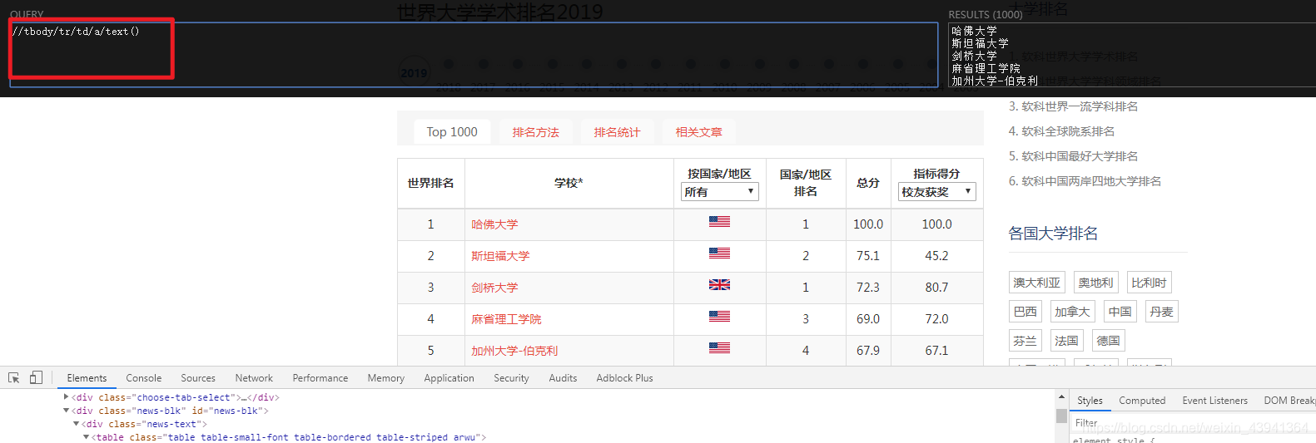Open the Audits tab

click(x=563, y=378)
